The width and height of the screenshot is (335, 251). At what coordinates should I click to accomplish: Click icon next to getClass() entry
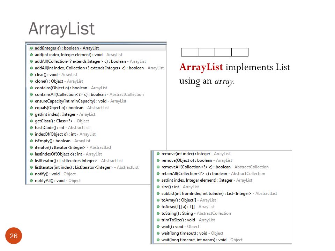click(x=31, y=121)
